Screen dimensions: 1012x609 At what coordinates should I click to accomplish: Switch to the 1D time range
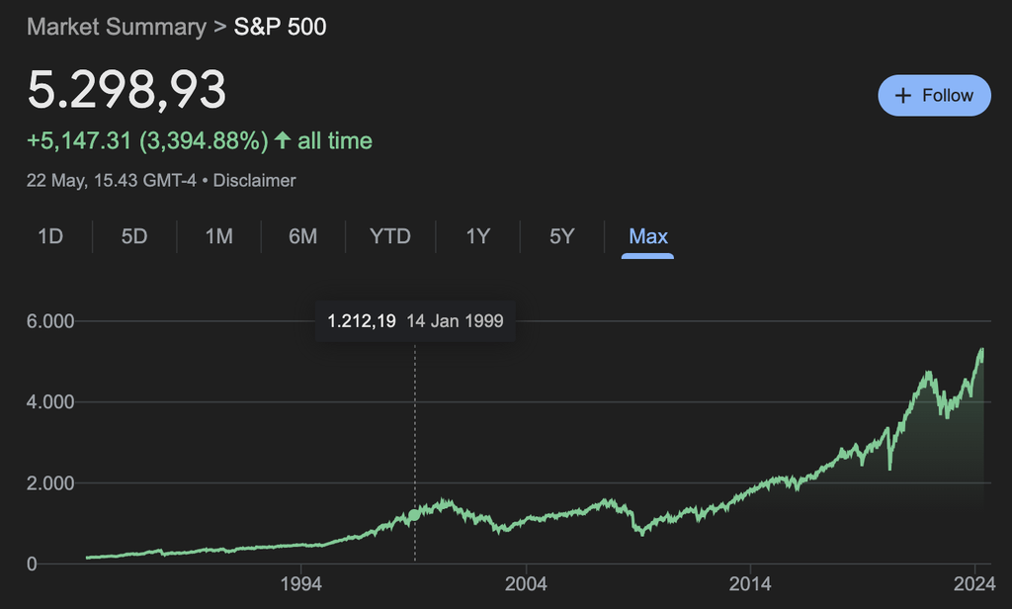pyautogui.click(x=50, y=236)
